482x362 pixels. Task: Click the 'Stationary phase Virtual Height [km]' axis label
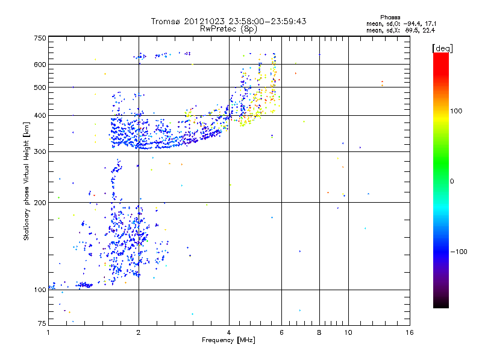pos(27,181)
